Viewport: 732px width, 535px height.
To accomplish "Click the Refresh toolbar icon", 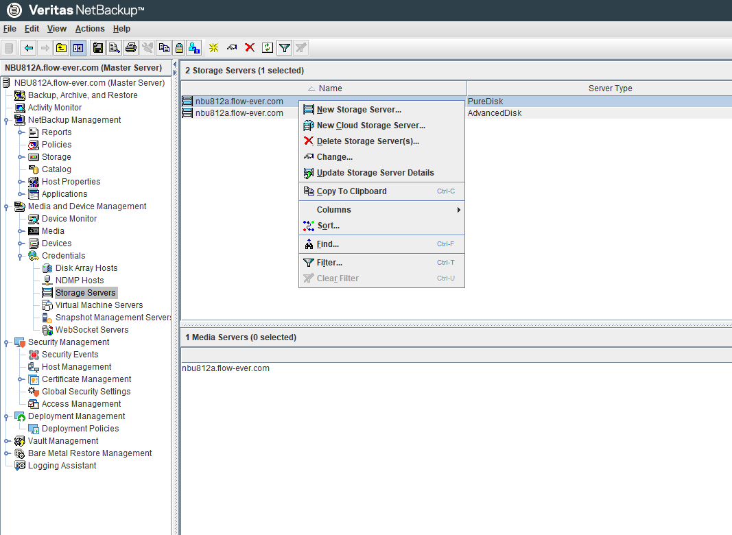I will click(268, 47).
